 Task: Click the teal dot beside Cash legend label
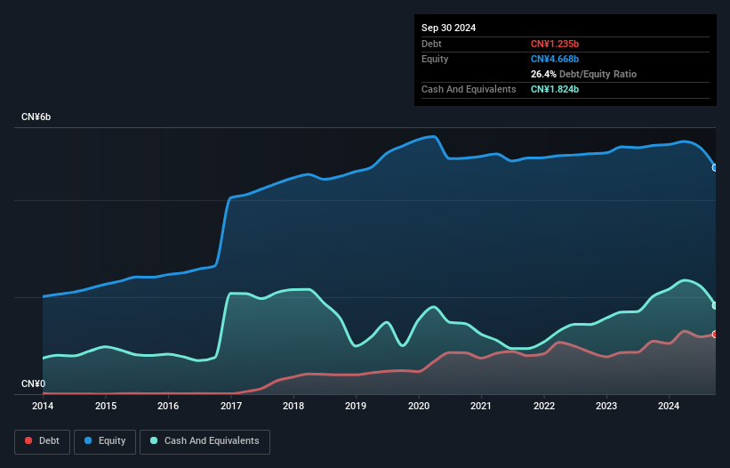tap(154, 441)
